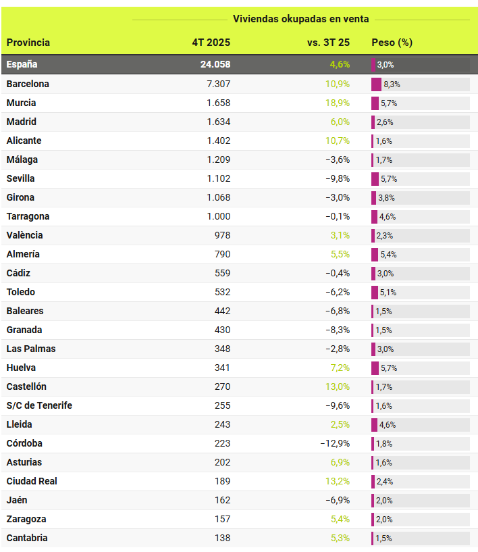Click Almería's 5,4% weight bar
This screenshot has height=552, width=478.
(375, 255)
